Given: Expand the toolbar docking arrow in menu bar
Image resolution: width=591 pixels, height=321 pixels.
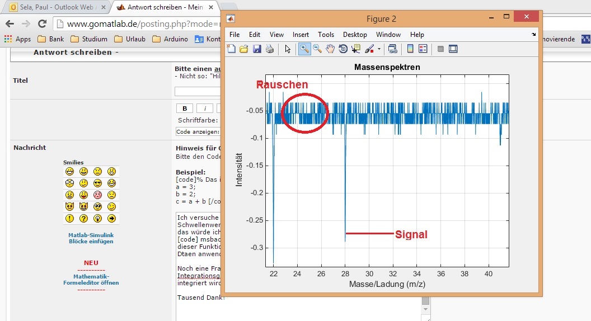Looking at the screenshot, I should [x=533, y=35].
